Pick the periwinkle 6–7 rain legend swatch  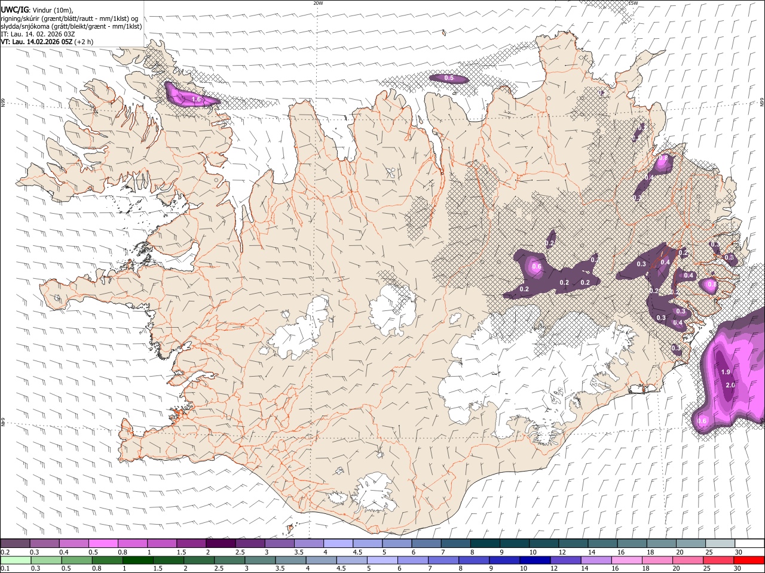point(412,560)
